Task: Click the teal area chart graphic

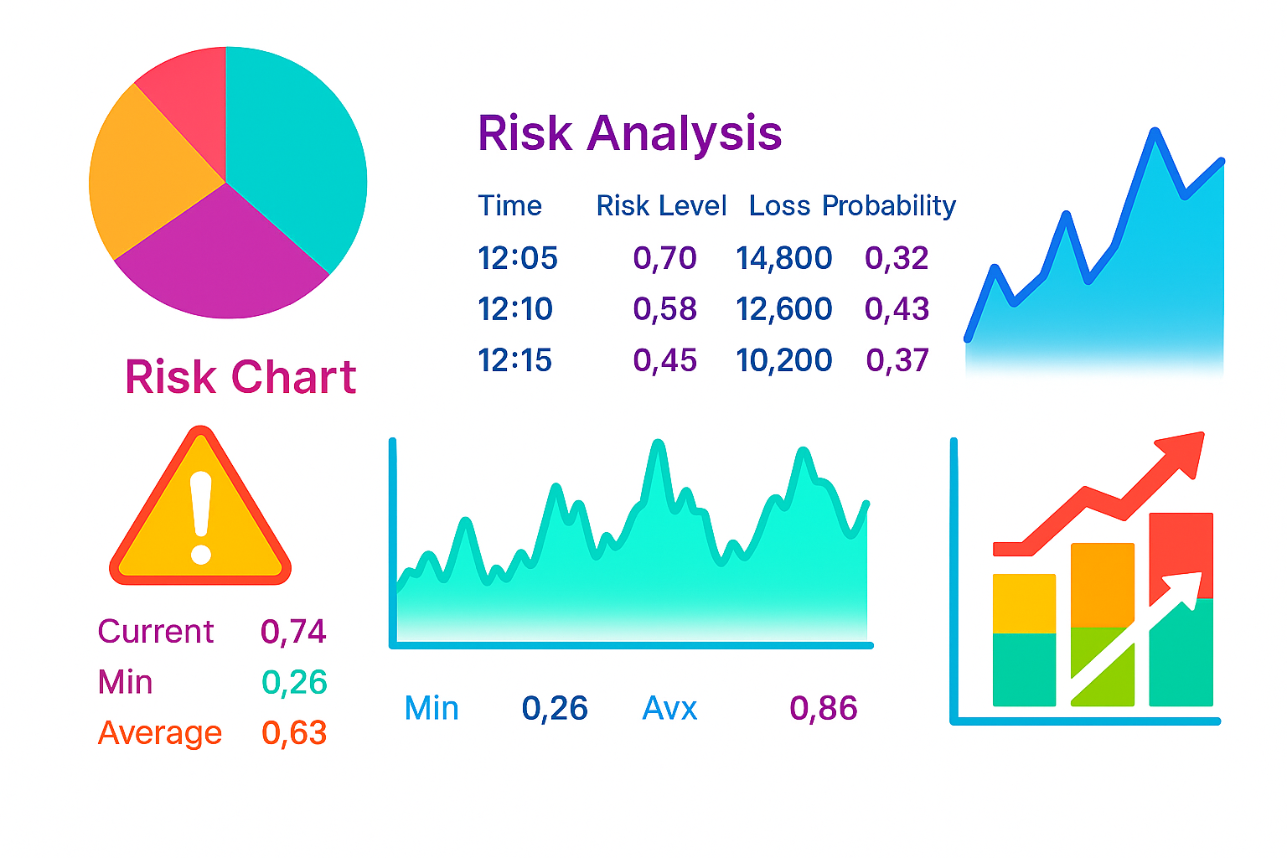Action: click(628, 570)
